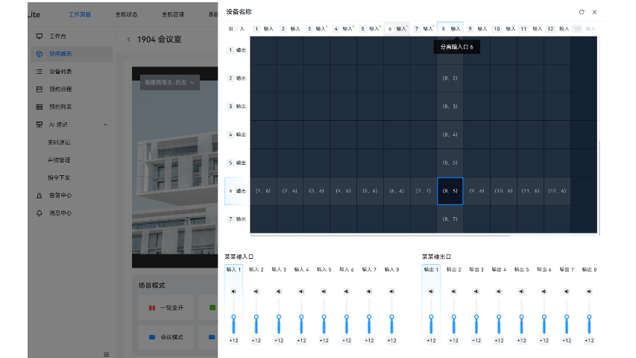Mute 输入 2 with its speaker icon
Screen dimensions: 636x358
pos(256,292)
